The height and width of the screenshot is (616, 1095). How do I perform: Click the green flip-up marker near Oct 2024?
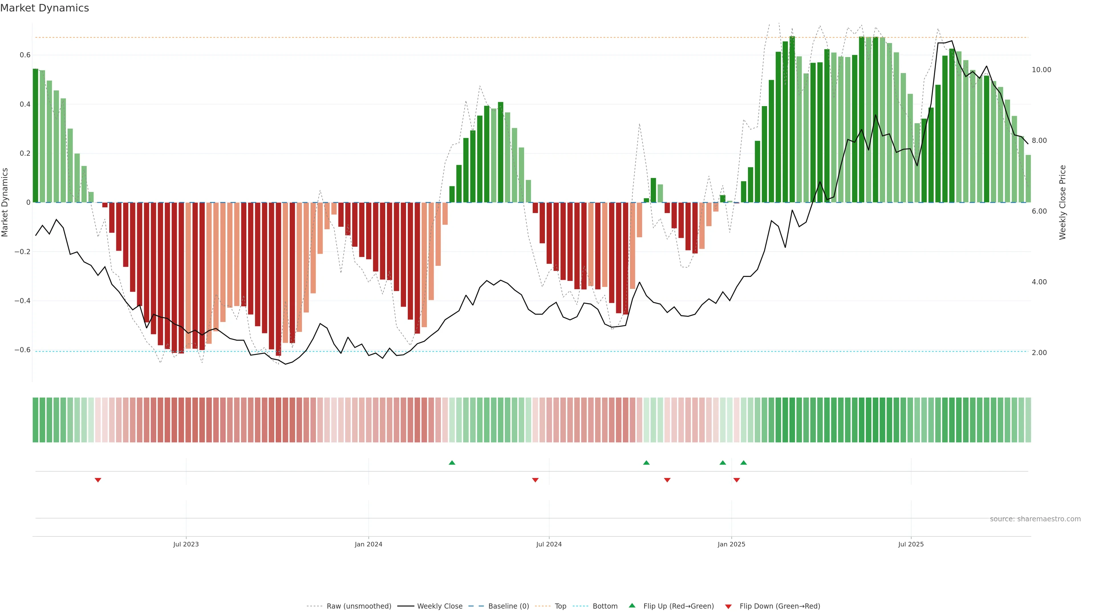(646, 463)
